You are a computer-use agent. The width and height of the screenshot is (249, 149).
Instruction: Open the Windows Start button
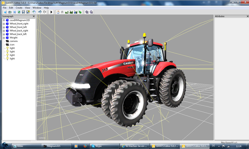coord(5,146)
